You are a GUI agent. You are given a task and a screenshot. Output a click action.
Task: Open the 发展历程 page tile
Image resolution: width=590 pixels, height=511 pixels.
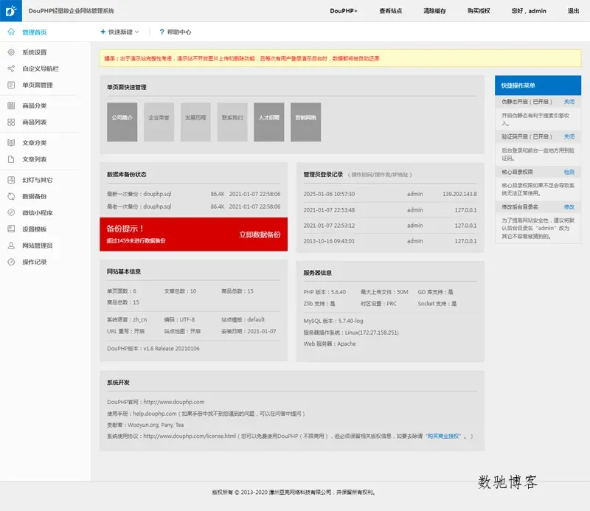pos(195,122)
